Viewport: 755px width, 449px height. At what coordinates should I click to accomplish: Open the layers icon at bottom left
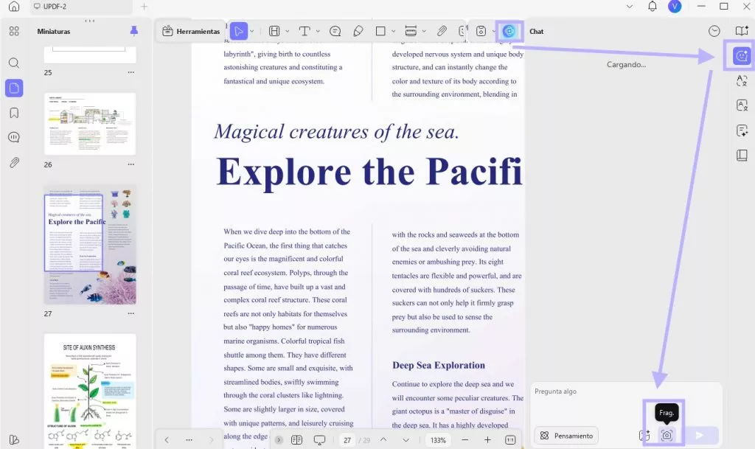[14, 439]
